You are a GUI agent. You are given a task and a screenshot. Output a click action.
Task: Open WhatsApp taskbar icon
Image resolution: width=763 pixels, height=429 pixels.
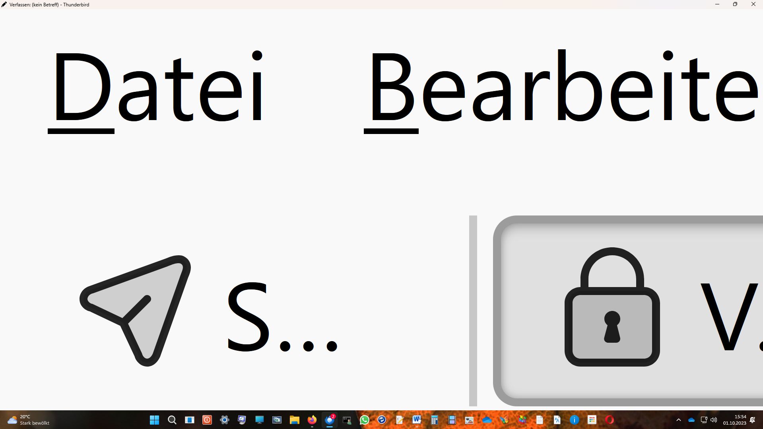365,420
